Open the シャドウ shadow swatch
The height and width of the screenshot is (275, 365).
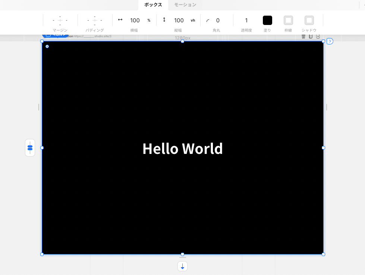309,20
